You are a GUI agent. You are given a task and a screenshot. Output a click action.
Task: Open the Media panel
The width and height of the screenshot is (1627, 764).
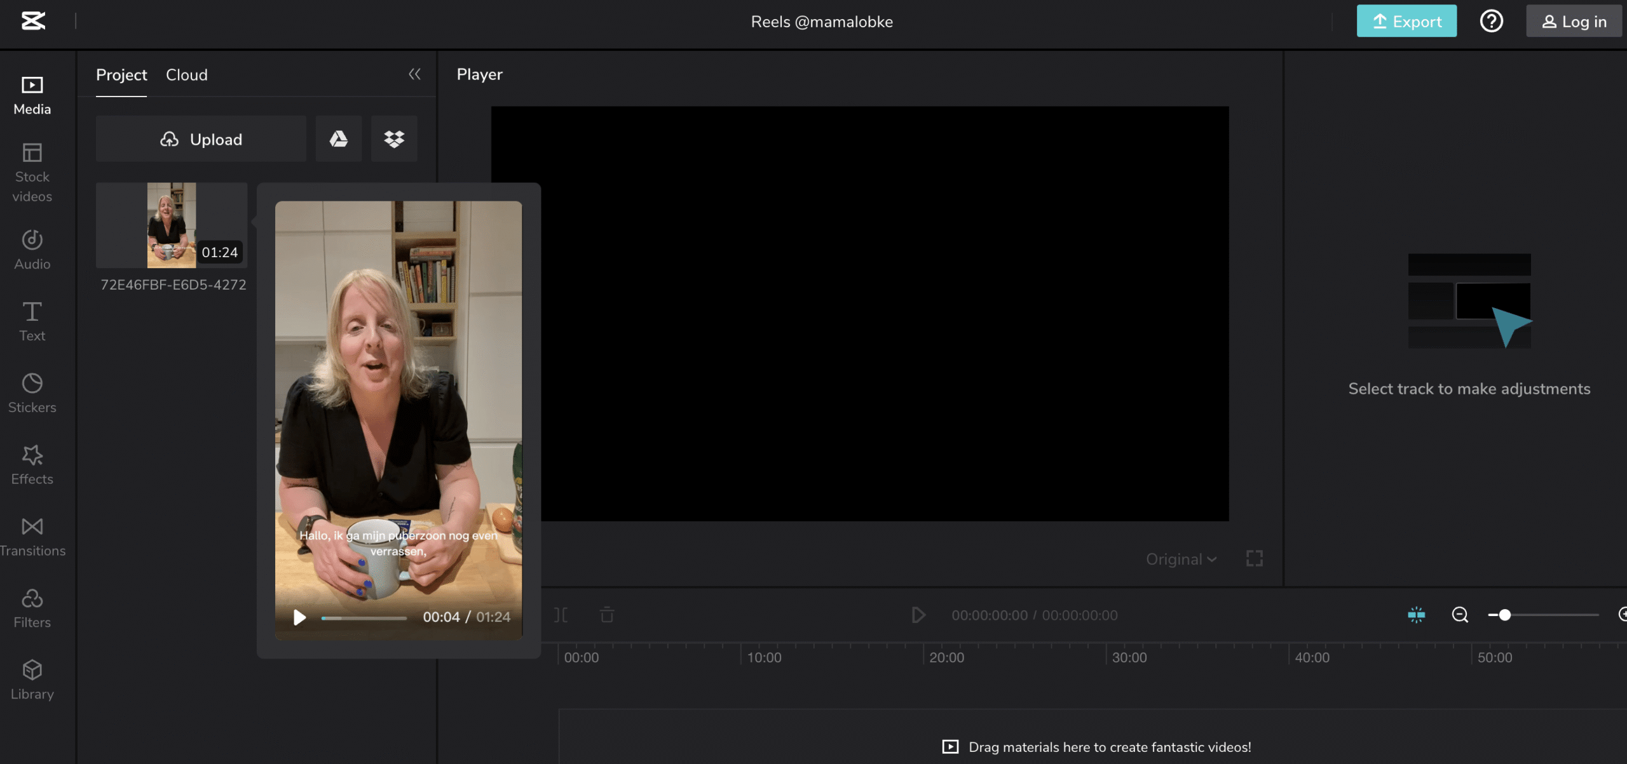coord(32,95)
